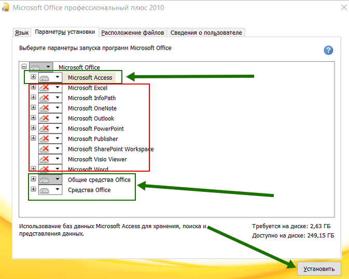Open install options dropdown for SharePoint Workspace
The width and height of the screenshot is (349, 279).
coord(58,148)
